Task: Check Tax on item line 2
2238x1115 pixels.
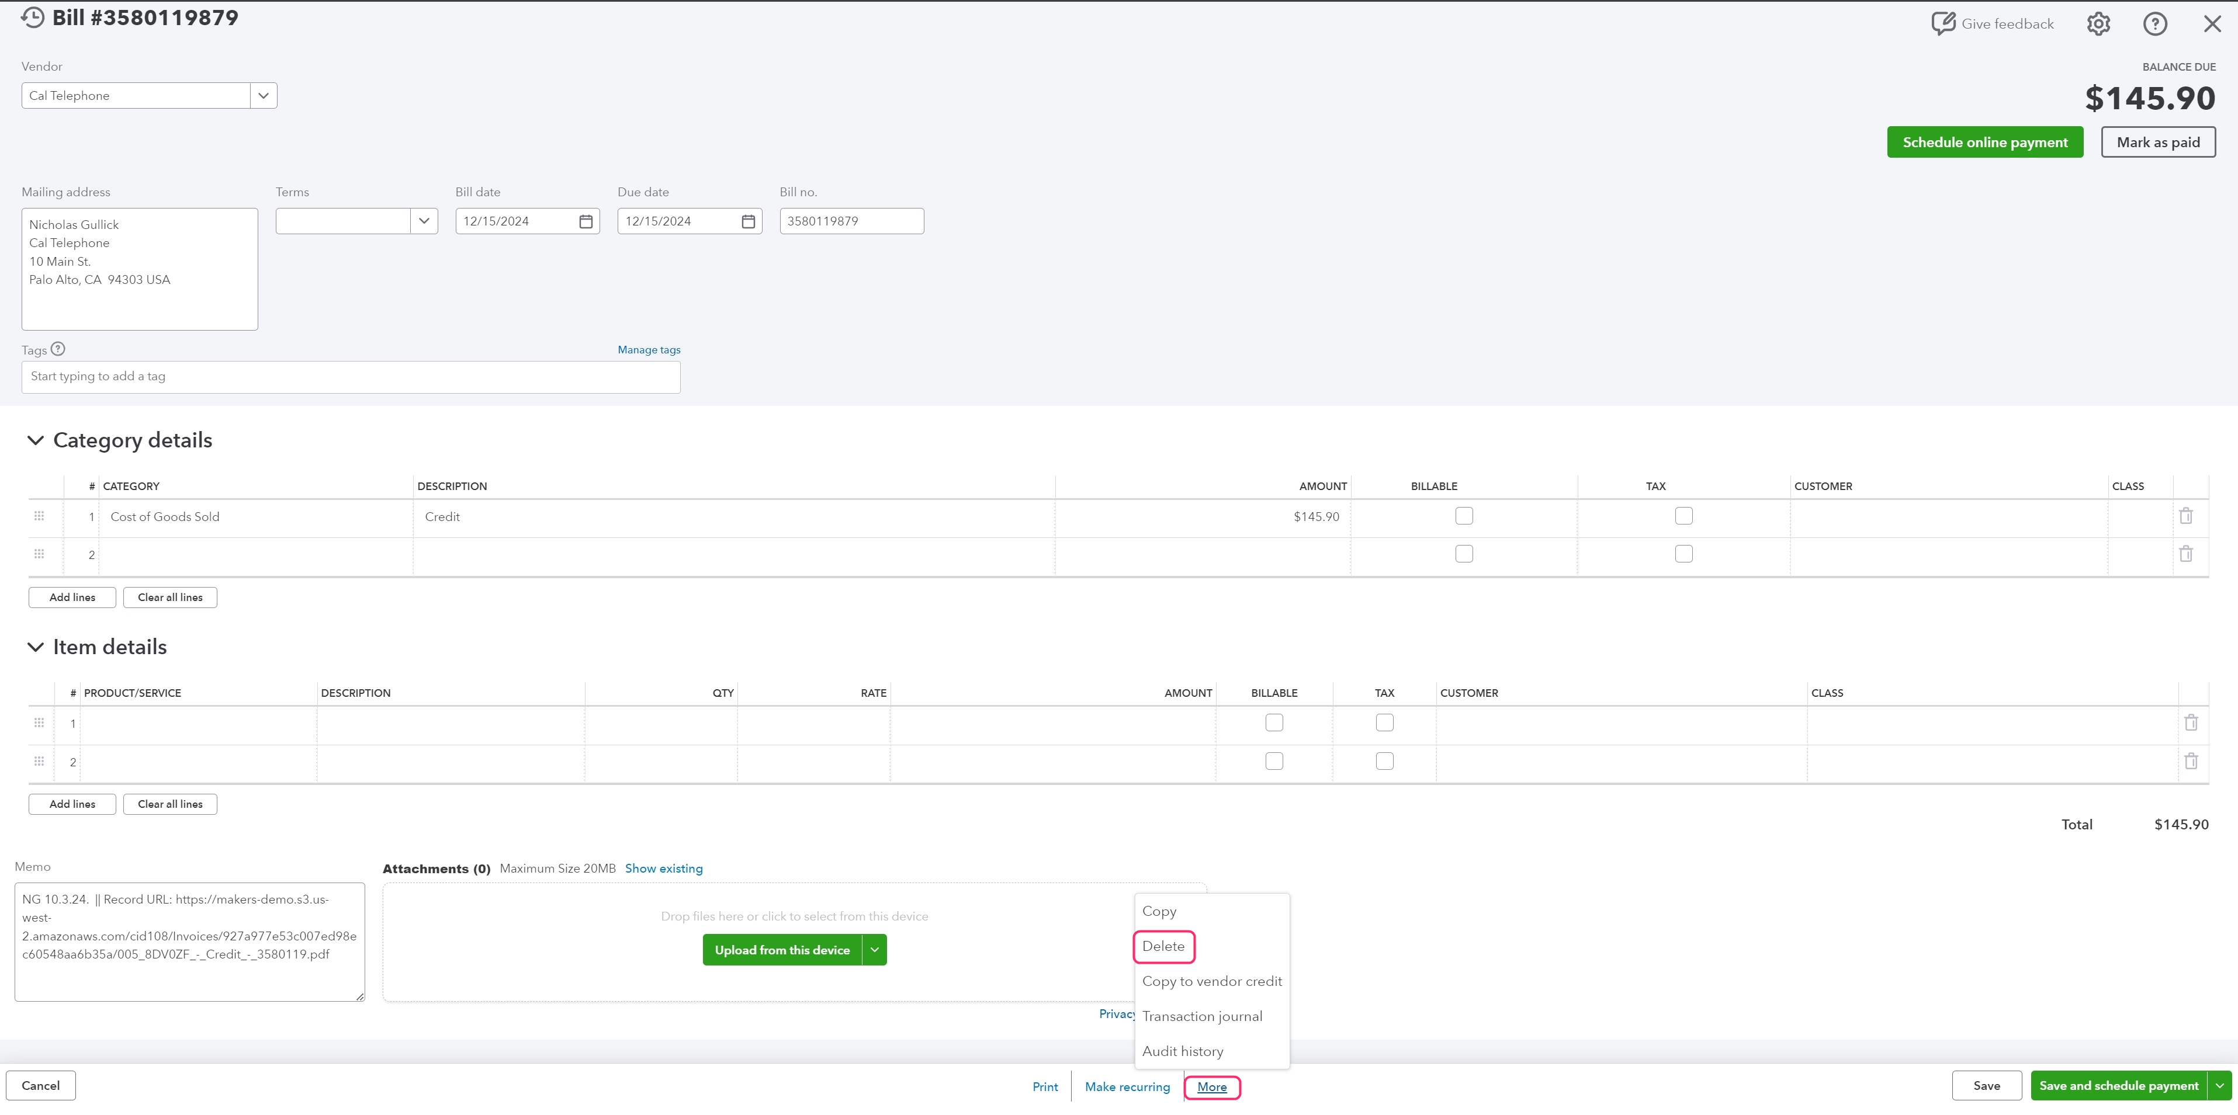Action: (x=1385, y=760)
